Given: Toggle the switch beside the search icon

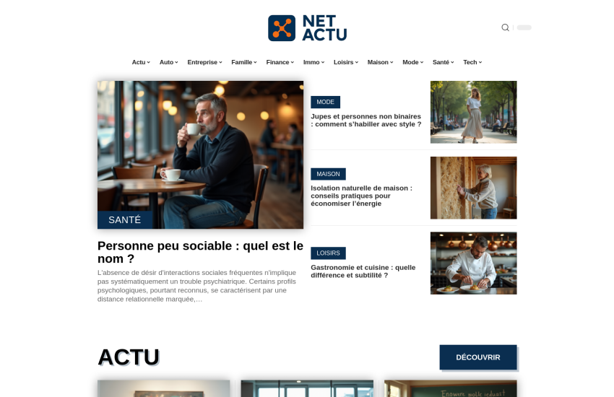Looking at the screenshot, I should (524, 27).
